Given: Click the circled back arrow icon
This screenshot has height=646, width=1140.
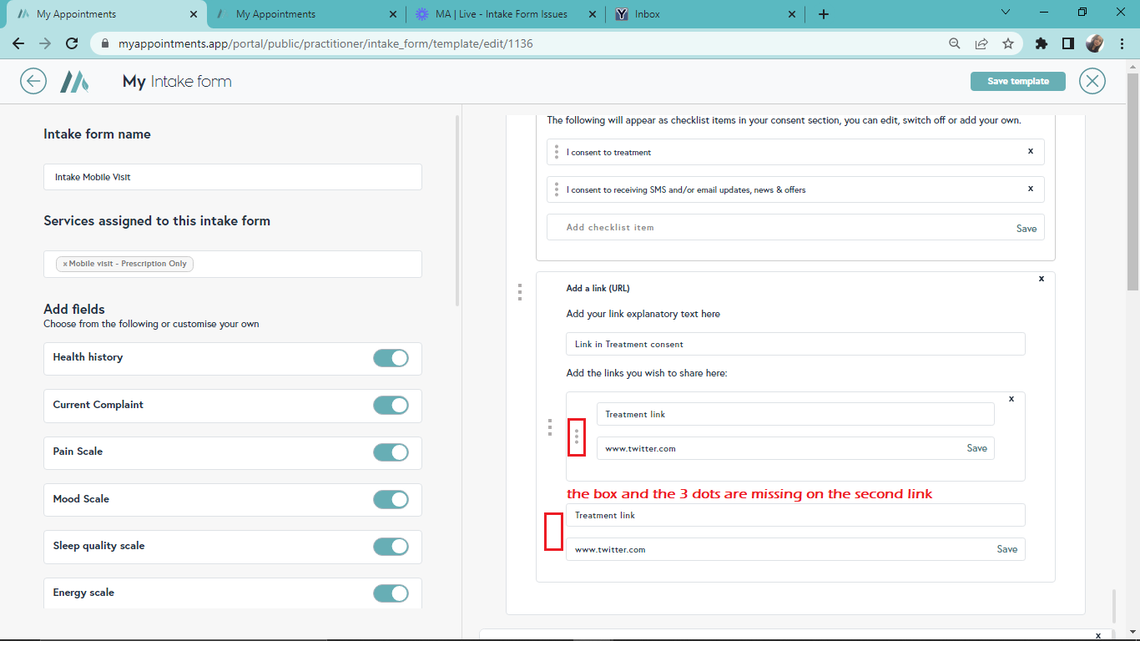Looking at the screenshot, I should point(33,81).
